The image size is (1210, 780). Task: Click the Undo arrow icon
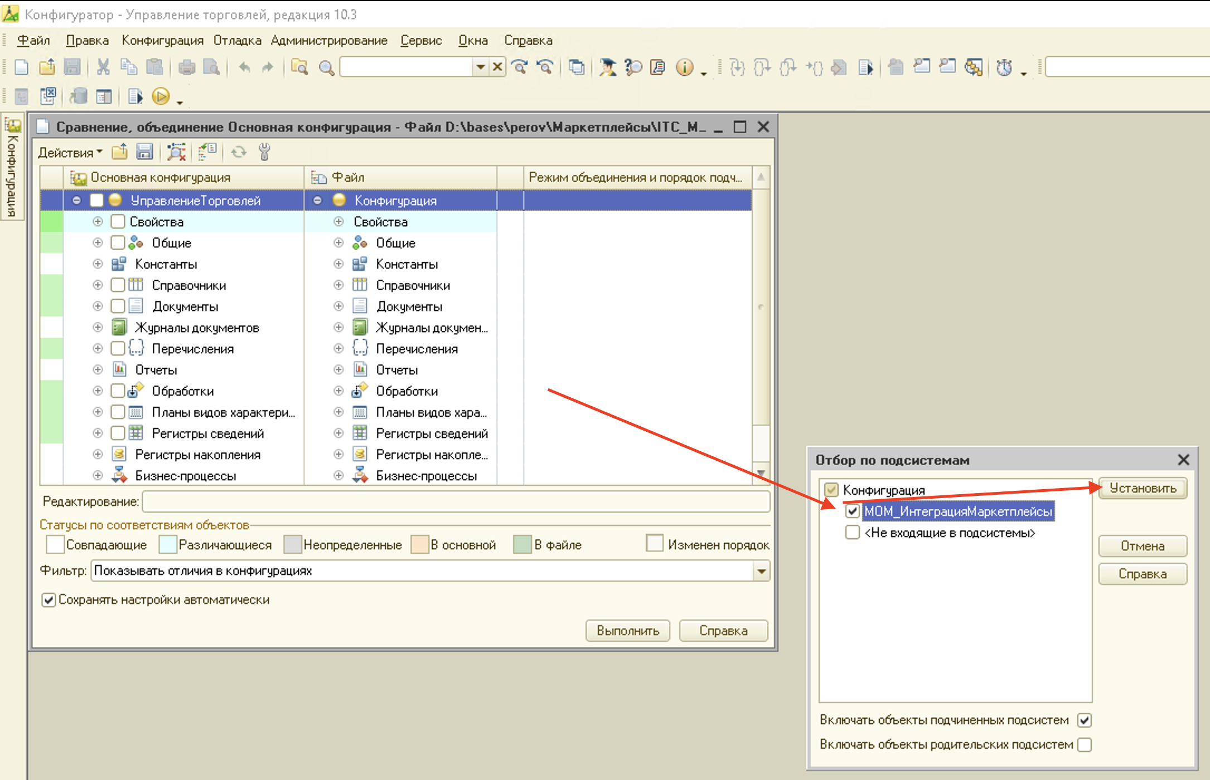tap(244, 67)
